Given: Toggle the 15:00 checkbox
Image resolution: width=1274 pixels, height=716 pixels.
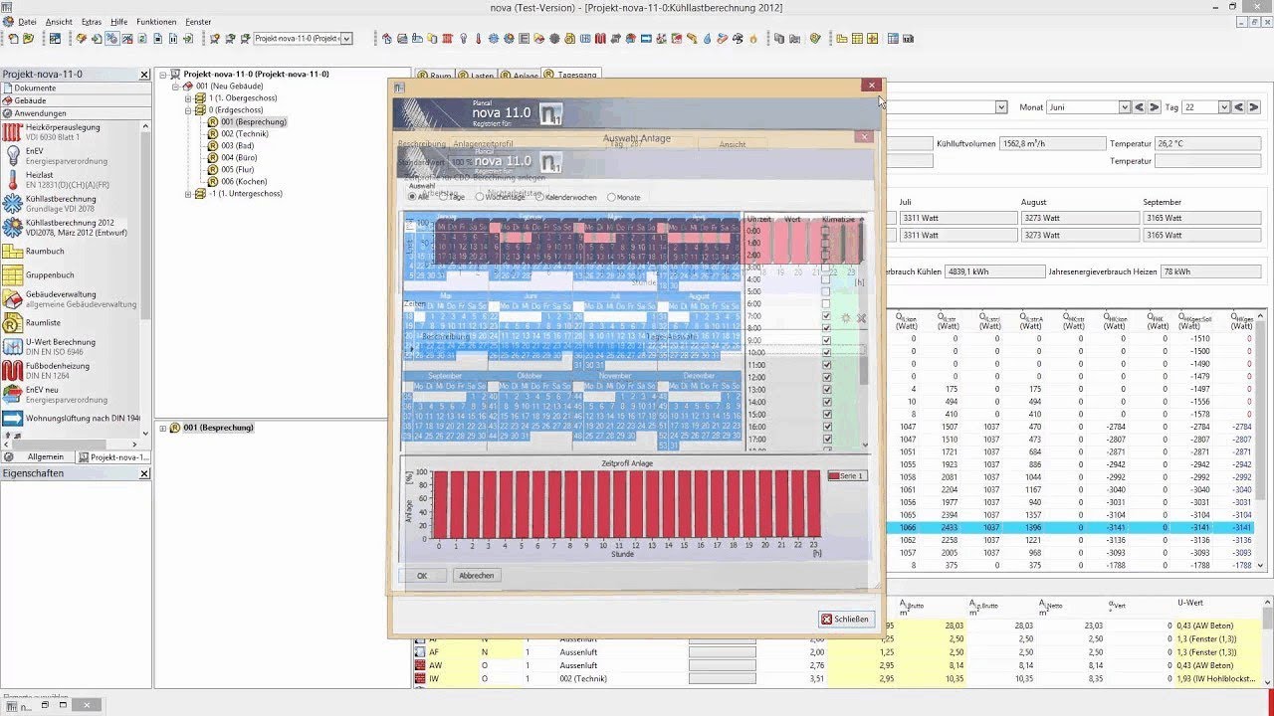Looking at the screenshot, I should [x=826, y=414].
